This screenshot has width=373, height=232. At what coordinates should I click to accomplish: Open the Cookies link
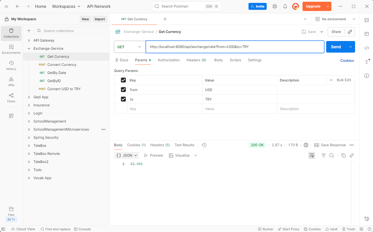347,61
